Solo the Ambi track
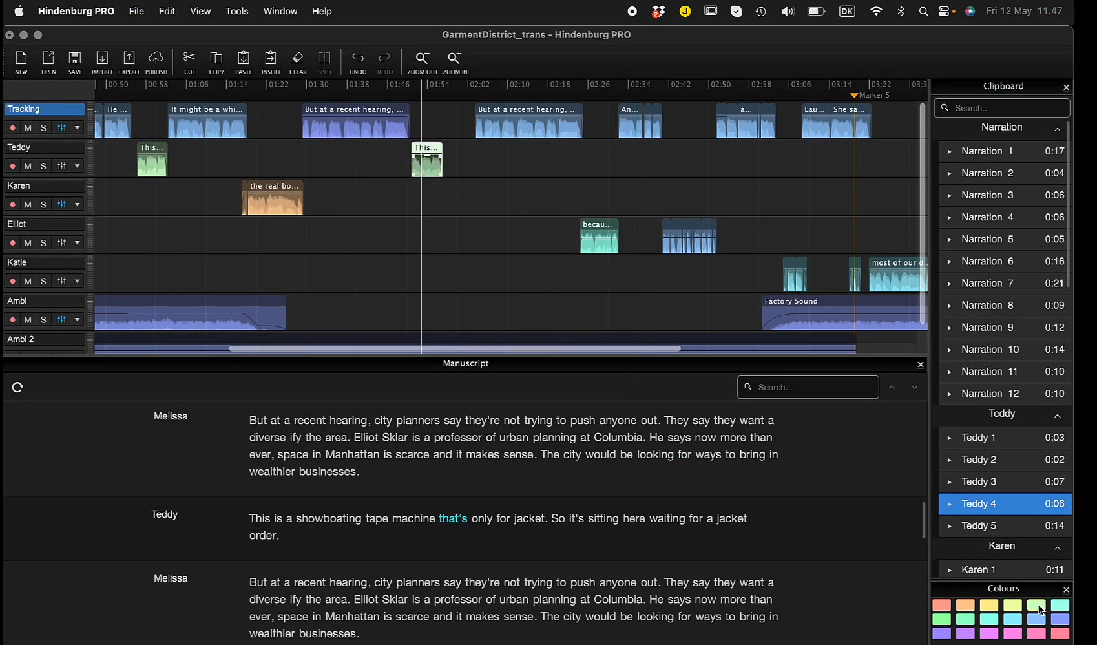Viewport: 1097px width, 645px height. coord(43,319)
